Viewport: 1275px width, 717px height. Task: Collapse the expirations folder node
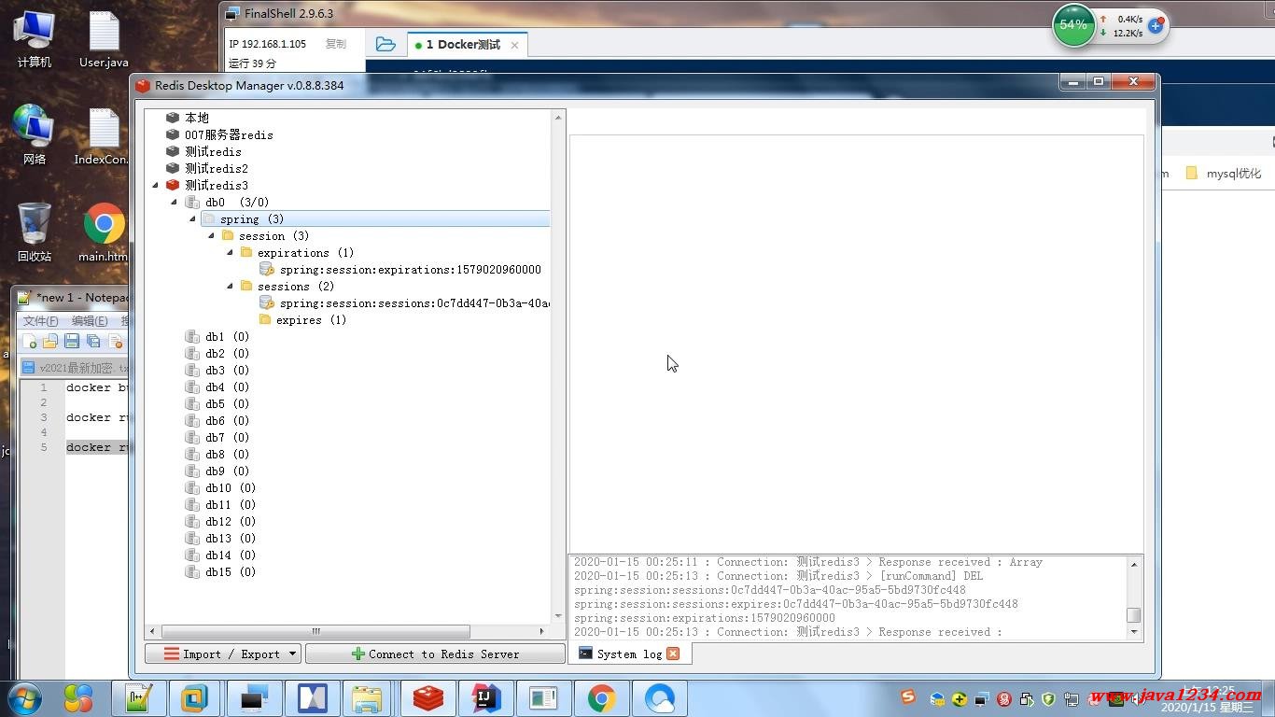(230, 253)
